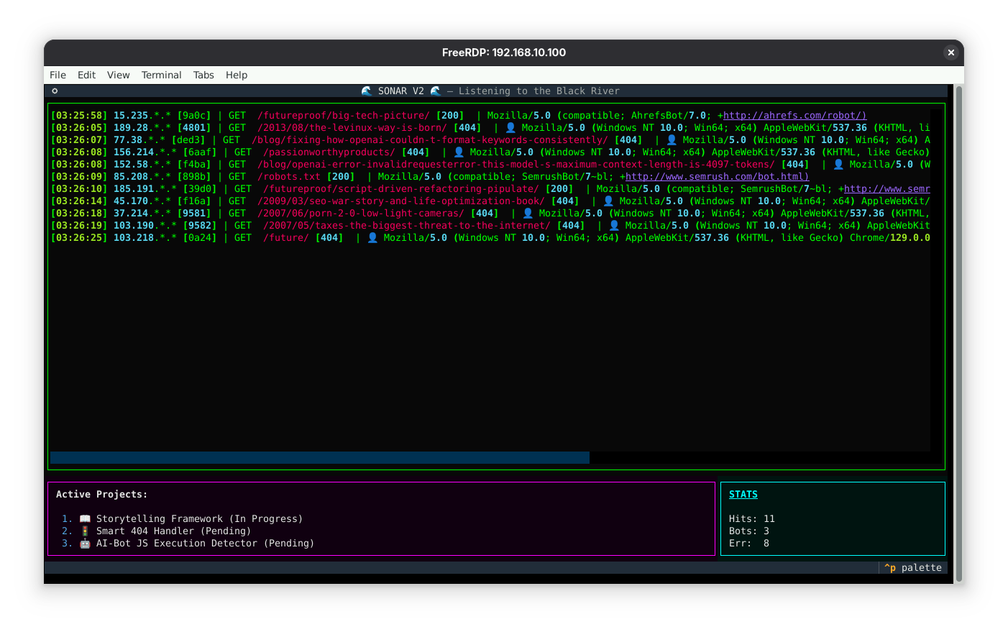
Task: Click the book icon of Storytelling Framework
Action: pyautogui.click(x=85, y=518)
